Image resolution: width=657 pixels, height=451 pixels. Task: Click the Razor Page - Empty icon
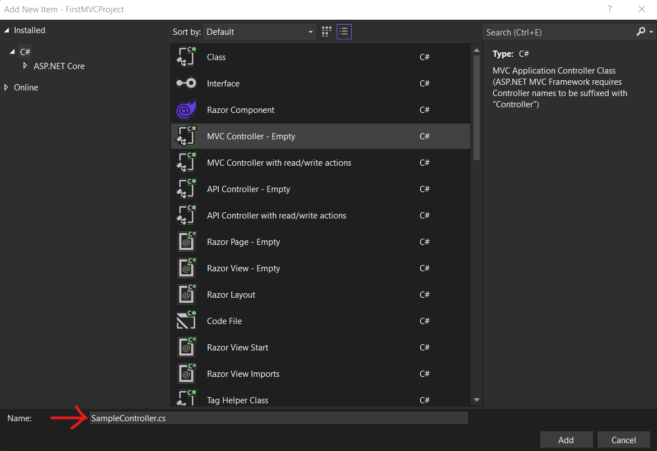[x=186, y=242]
